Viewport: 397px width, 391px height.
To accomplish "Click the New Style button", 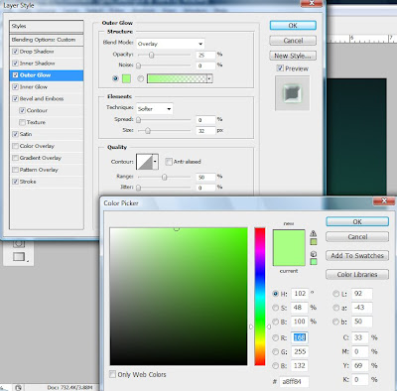I will [x=293, y=56].
